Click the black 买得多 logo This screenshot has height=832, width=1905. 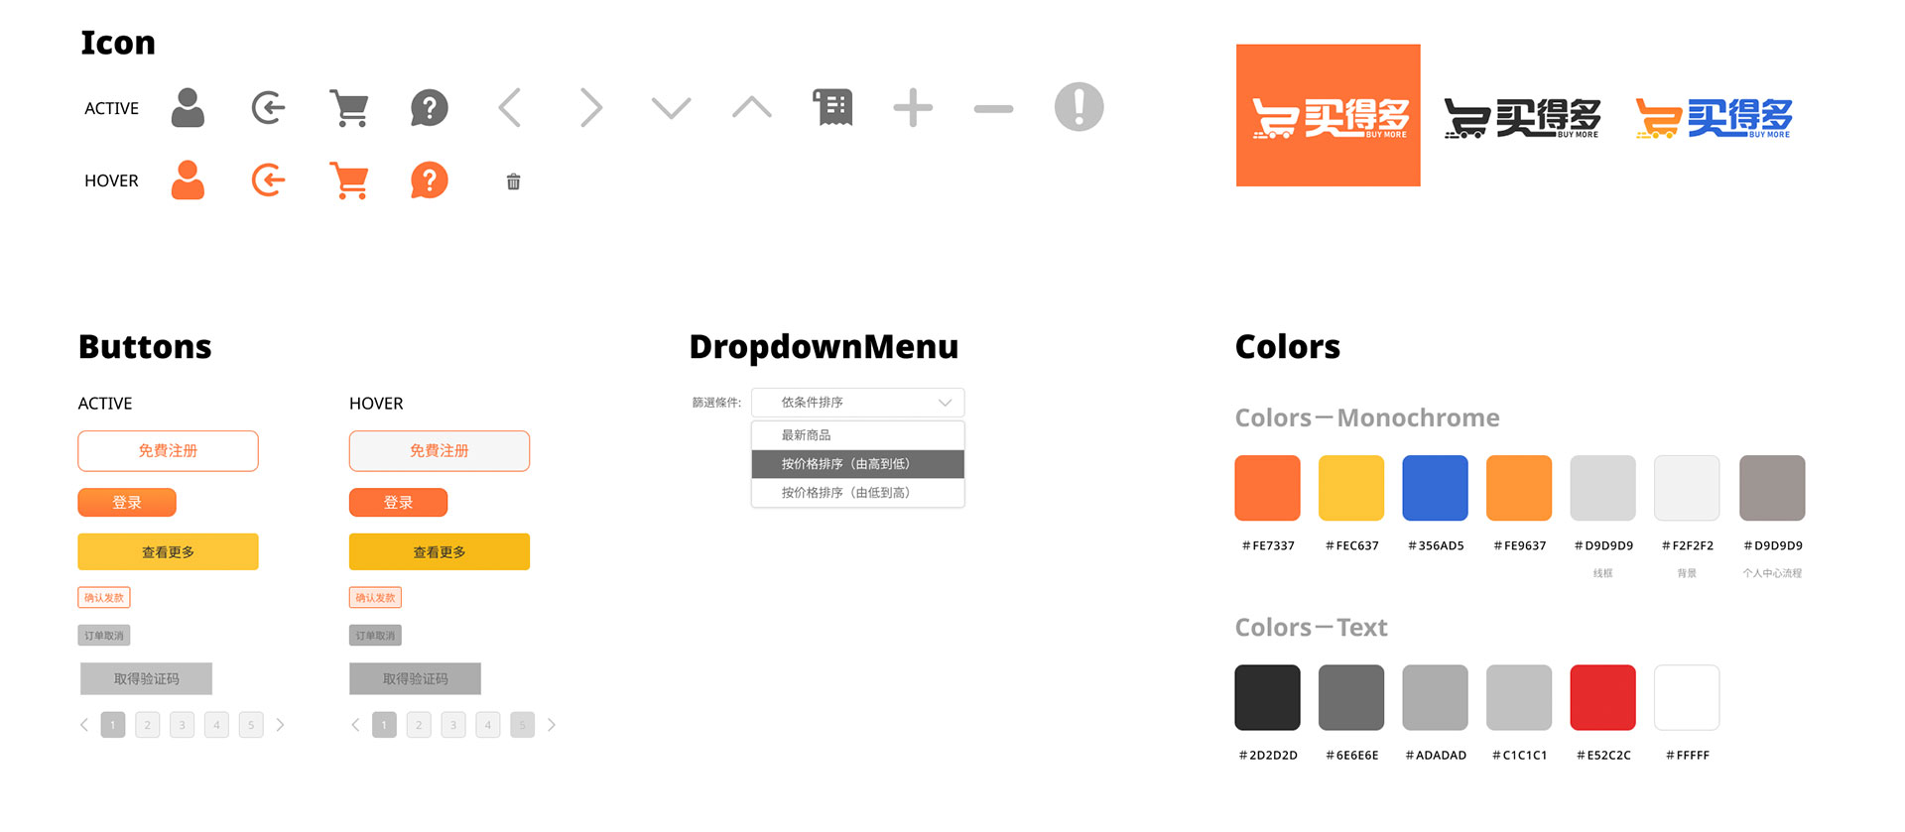(x=1522, y=118)
